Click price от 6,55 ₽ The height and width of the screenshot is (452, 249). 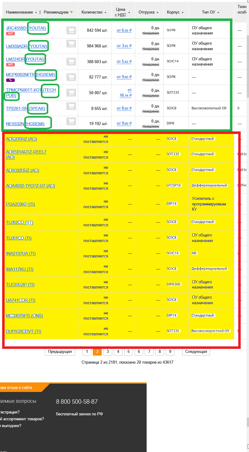[124, 30]
